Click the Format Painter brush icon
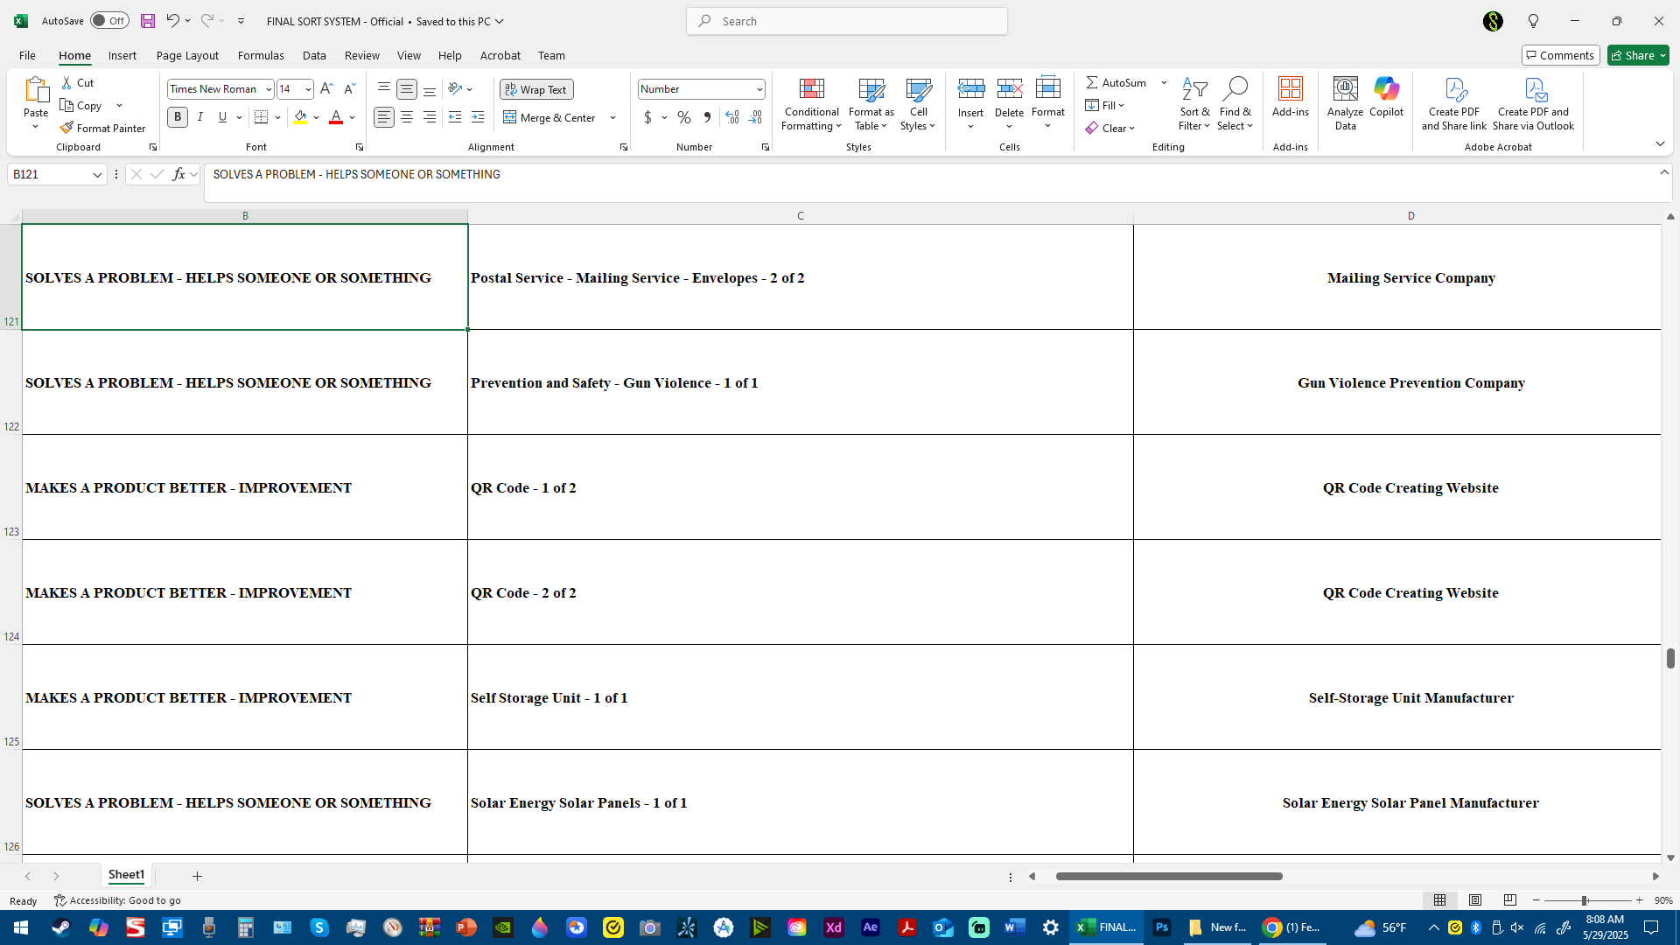Screen dimensions: 1680x945 (x=66, y=128)
